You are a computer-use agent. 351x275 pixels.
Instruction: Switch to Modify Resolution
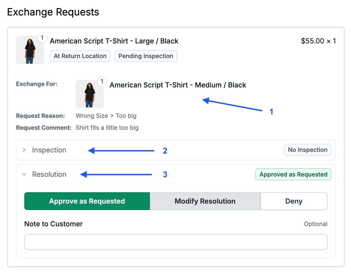205,201
